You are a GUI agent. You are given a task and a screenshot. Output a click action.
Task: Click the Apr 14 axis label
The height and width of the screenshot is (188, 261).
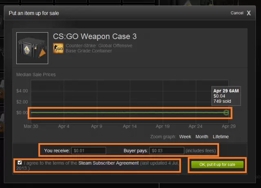130,126
